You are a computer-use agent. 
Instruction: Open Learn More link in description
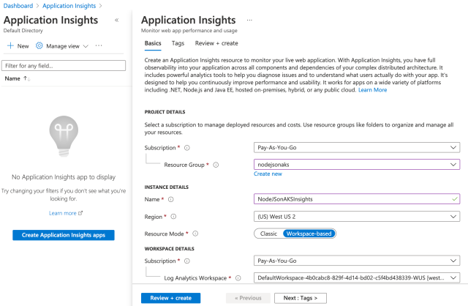pos(372,90)
